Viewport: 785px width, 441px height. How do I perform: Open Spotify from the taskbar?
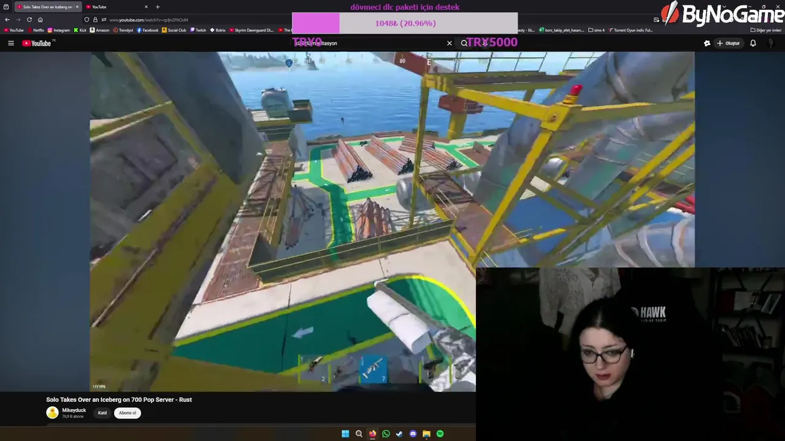pos(440,434)
